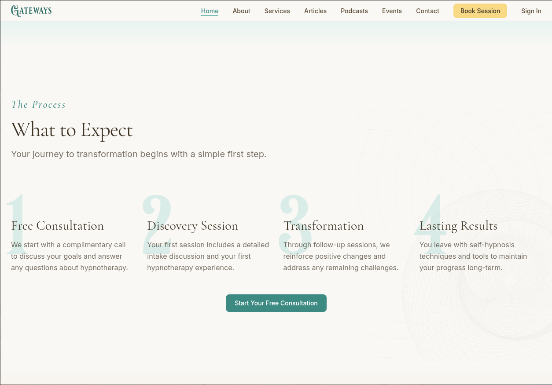
Task: Click the Transformation step heading
Action: tap(324, 226)
